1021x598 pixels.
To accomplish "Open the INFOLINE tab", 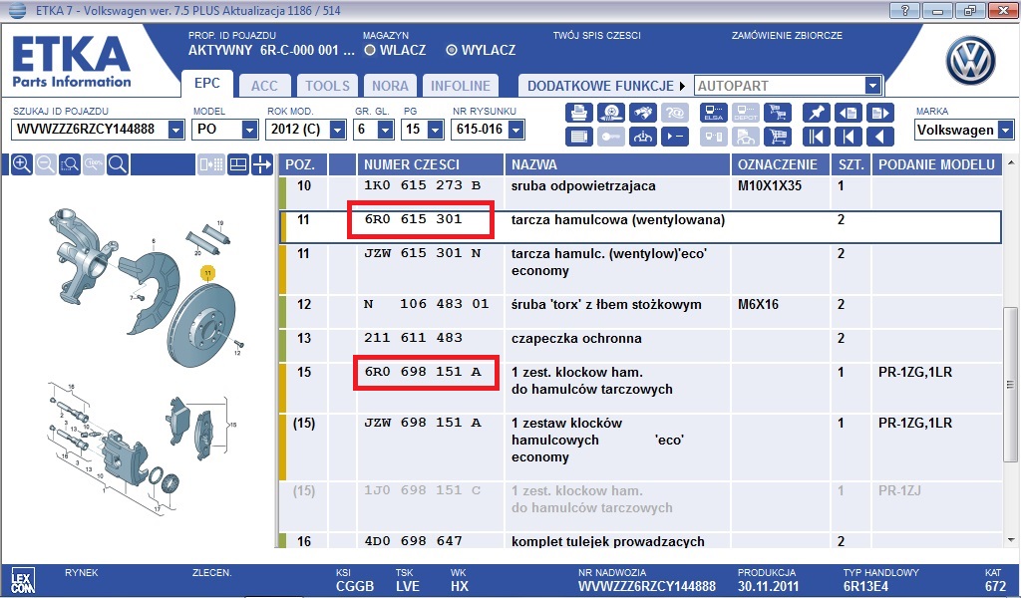I will tap(461, 86).
